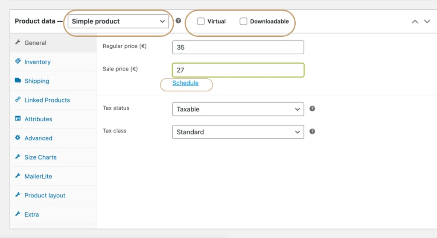This screenshot has width=437, height=238.
Task: Move Product data panel up
Action: 415,21
